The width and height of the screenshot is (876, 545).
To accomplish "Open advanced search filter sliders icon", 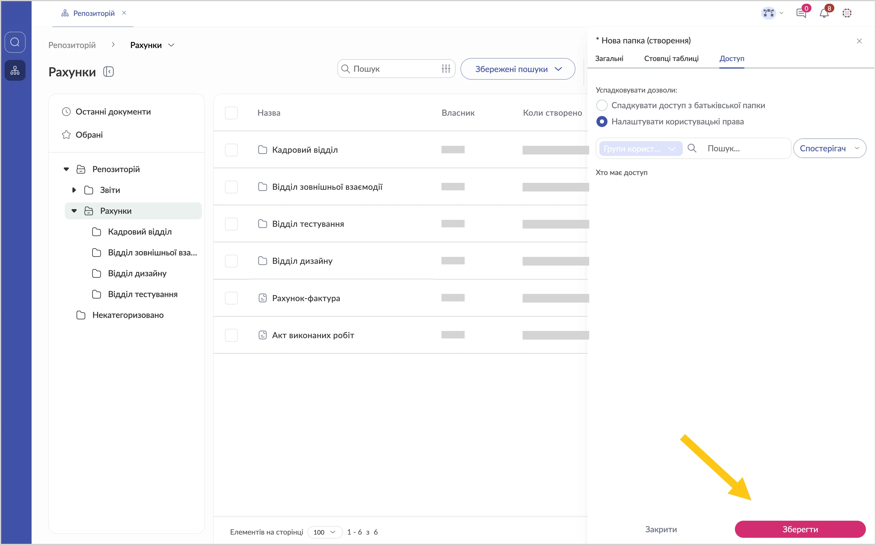I will (x=446, y=69).
